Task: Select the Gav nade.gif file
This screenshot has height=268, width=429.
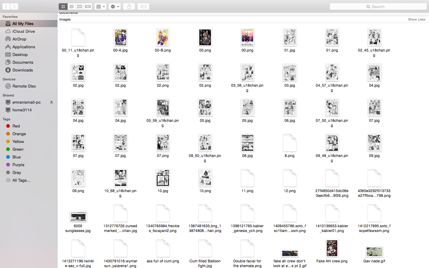Action: 374,252
